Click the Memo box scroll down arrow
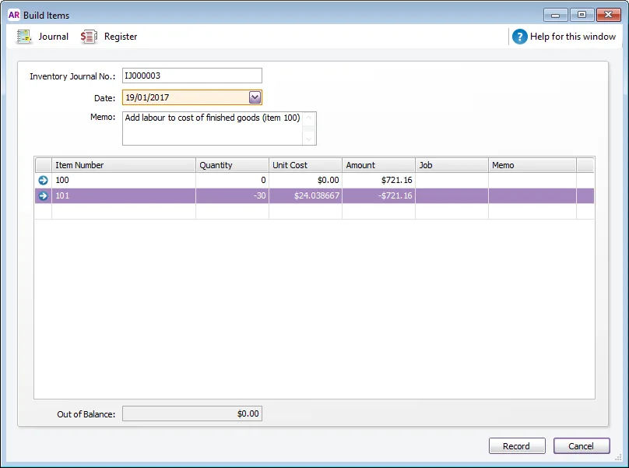 (308, 139)
